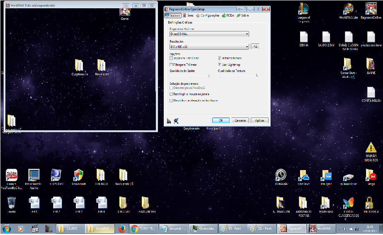Click the factory-shaped icon at dialog bottom

point(169,121)
